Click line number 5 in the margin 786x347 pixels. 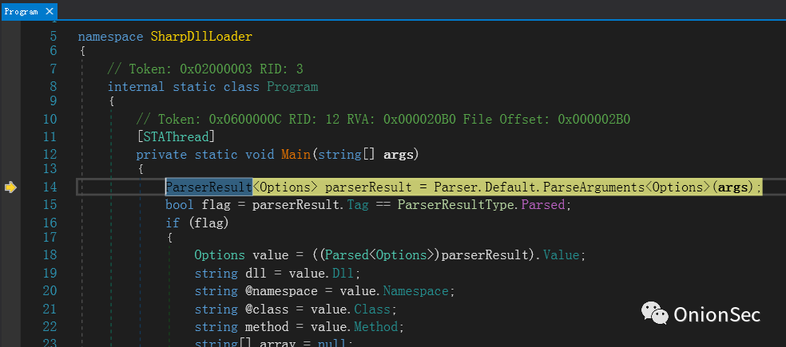54,37
